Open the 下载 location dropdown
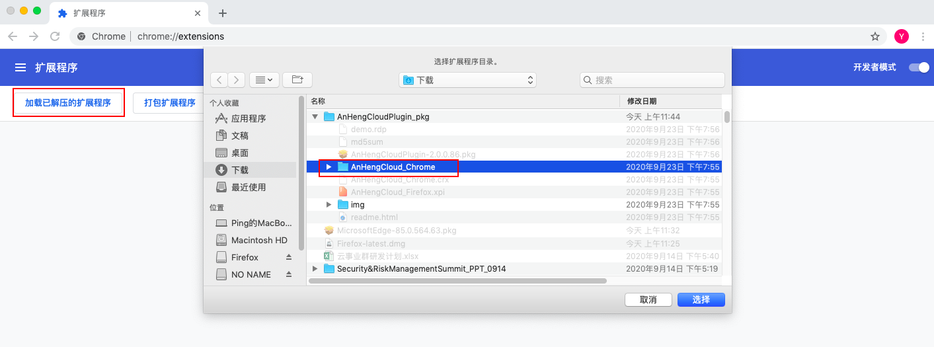934x347 pixels. pos(468,80)
